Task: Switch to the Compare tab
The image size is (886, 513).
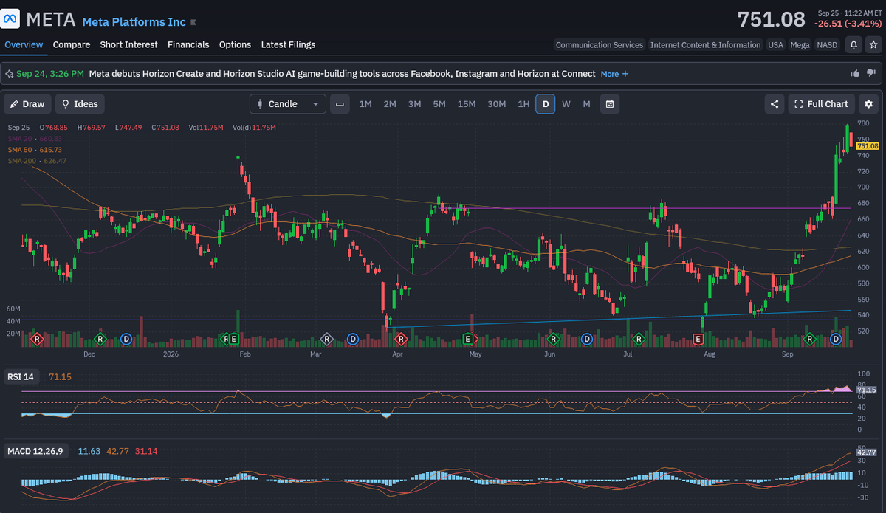Action: tap(72, 44)
